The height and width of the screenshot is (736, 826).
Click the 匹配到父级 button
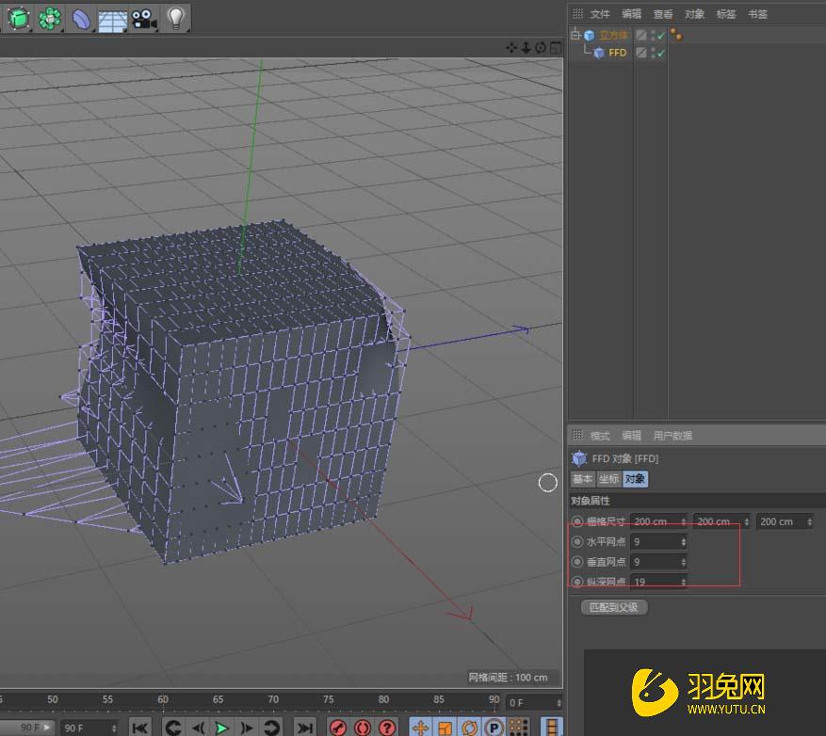[x=614, y=607]
